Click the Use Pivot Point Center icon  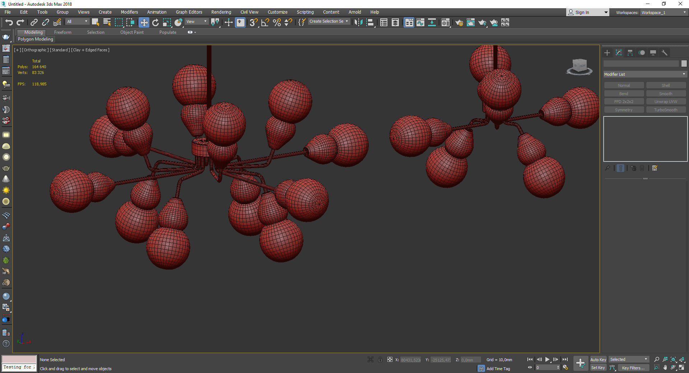[215, 23]
